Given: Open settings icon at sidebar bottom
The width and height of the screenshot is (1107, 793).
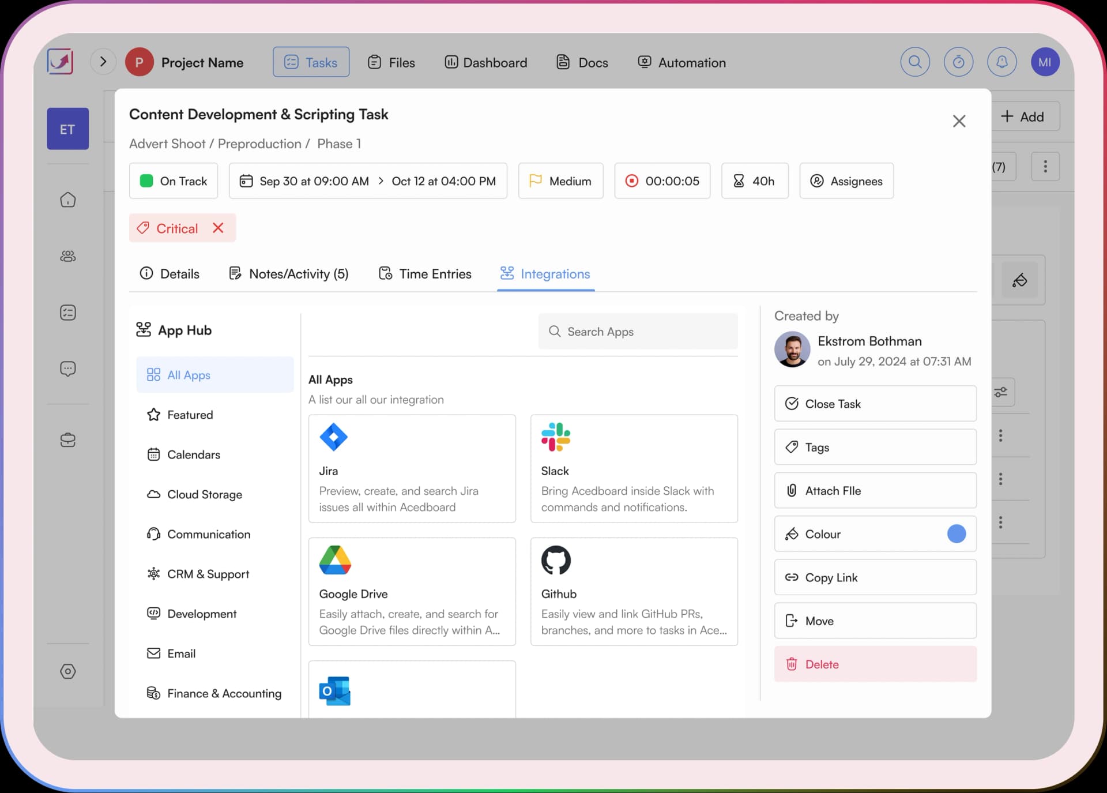Looking at the screenshot, I should tap(68, 671).
